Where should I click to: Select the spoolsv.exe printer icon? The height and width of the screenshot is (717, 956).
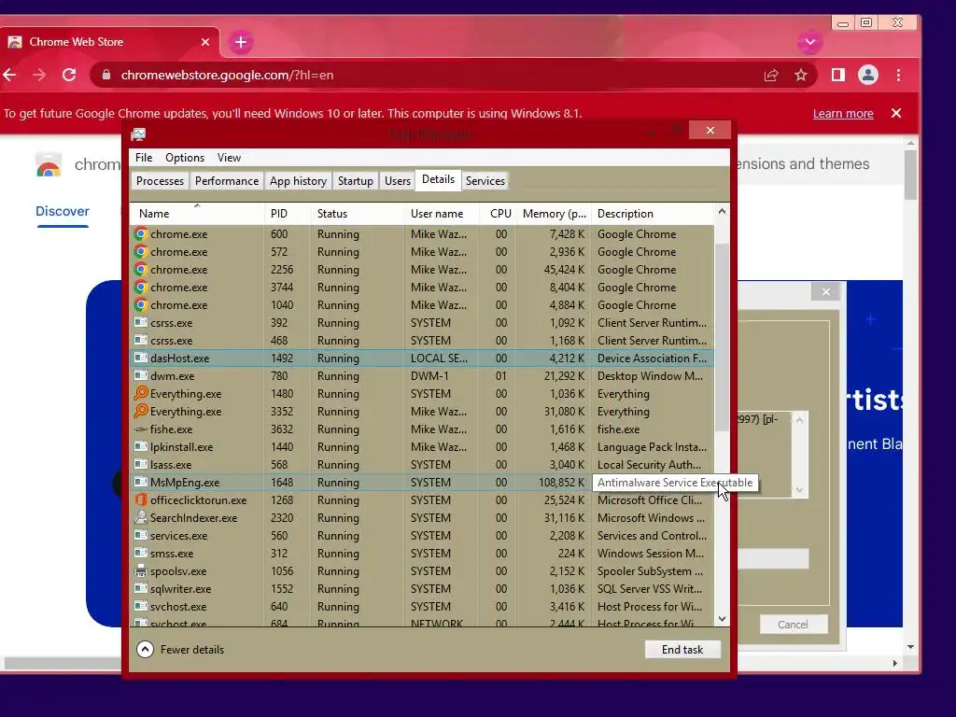point(141,570)
